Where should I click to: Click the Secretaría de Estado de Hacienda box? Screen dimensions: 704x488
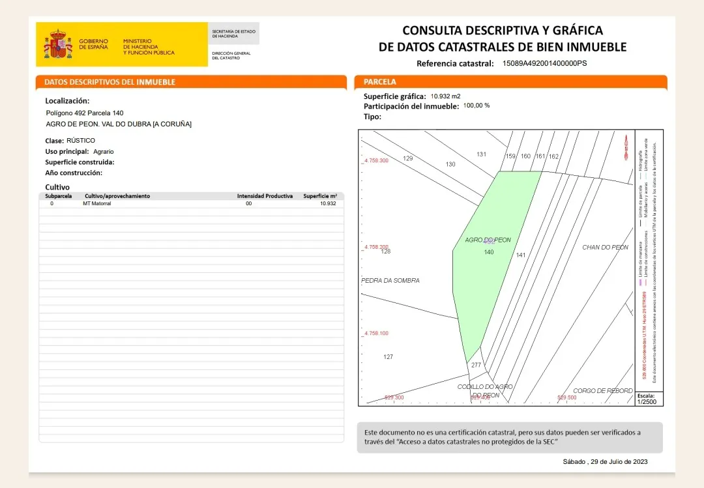pos(234,33)
